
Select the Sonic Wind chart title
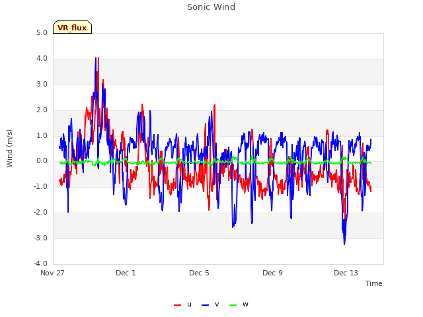[211, 7]
